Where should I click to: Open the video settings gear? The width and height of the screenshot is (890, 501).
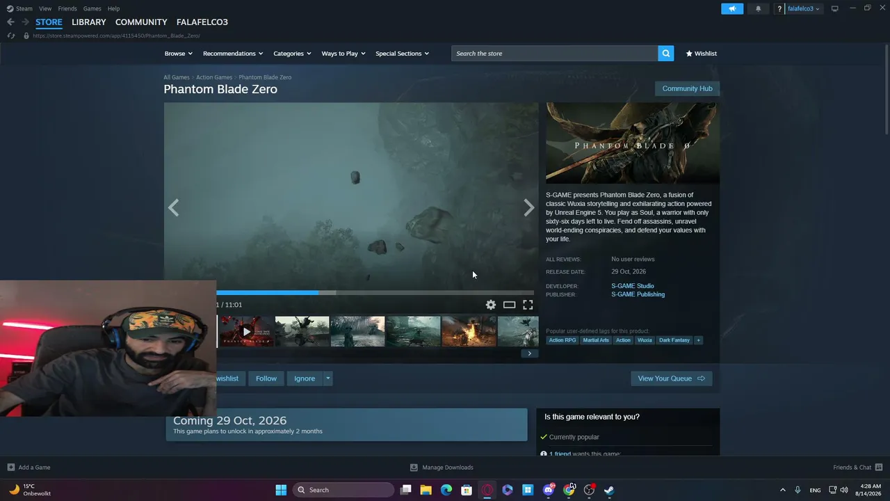tap(491, 305)
